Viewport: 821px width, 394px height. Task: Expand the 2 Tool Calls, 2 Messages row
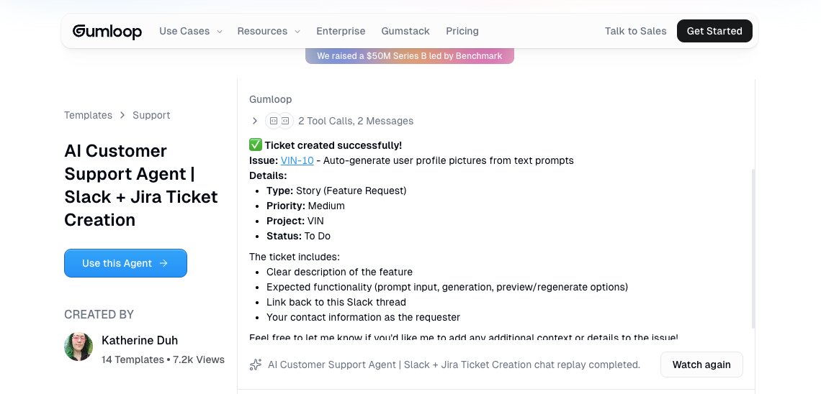tap(331, 121)
